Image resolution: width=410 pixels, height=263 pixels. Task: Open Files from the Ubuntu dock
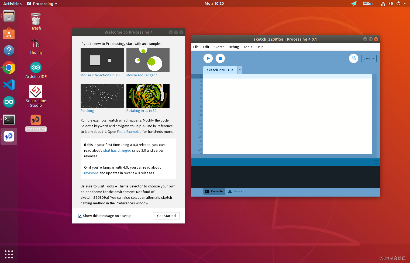coord(9,16)
